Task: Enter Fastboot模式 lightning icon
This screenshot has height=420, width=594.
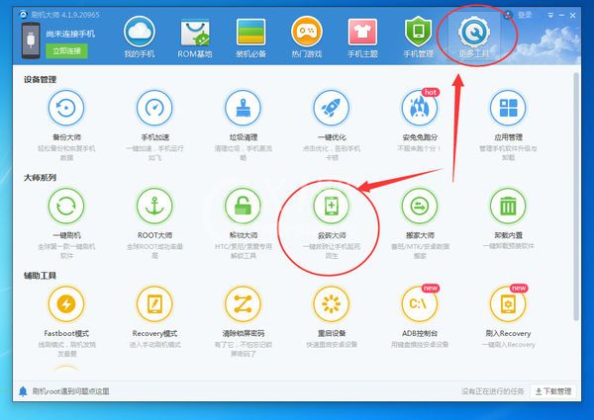Action: click(66, 304)
